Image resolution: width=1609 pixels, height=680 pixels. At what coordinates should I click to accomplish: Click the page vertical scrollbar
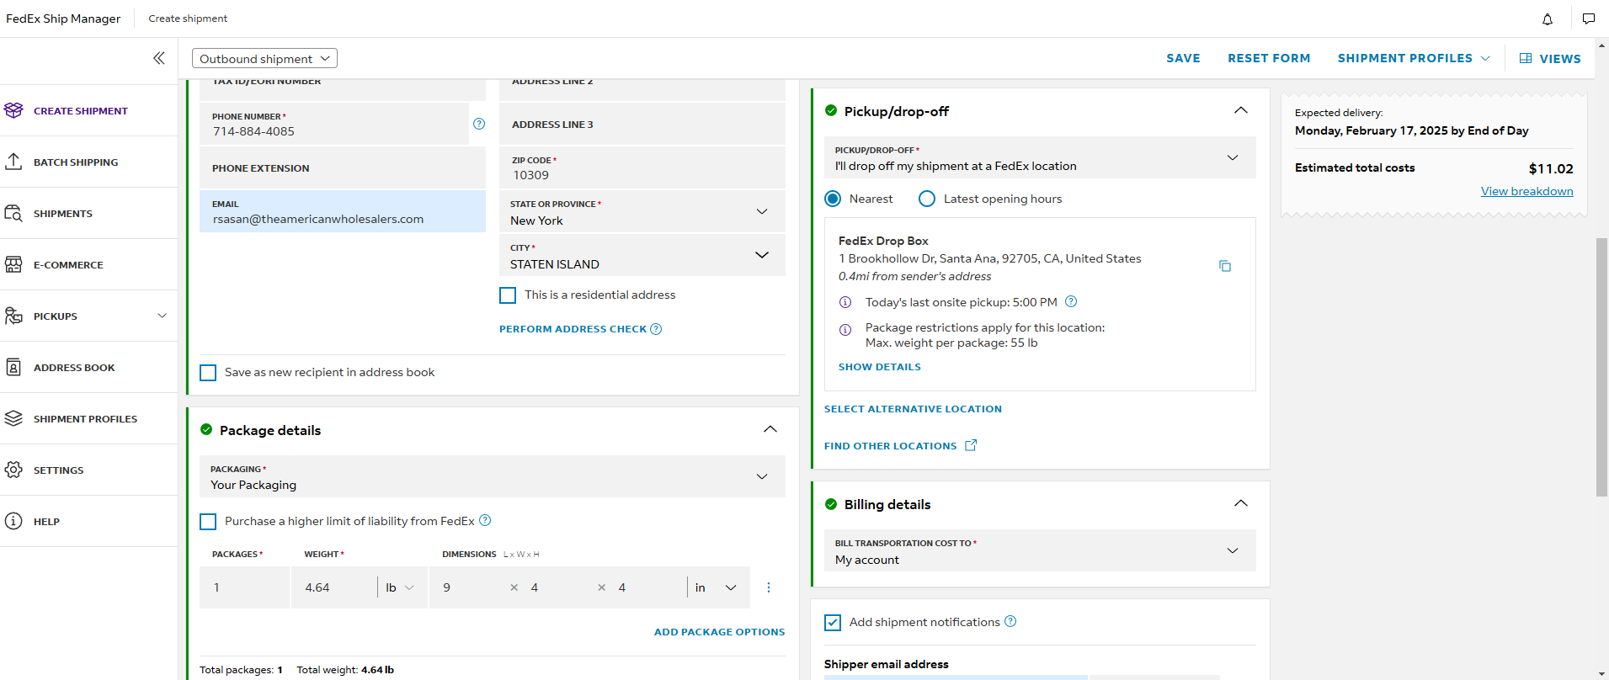coord(1601,367)
